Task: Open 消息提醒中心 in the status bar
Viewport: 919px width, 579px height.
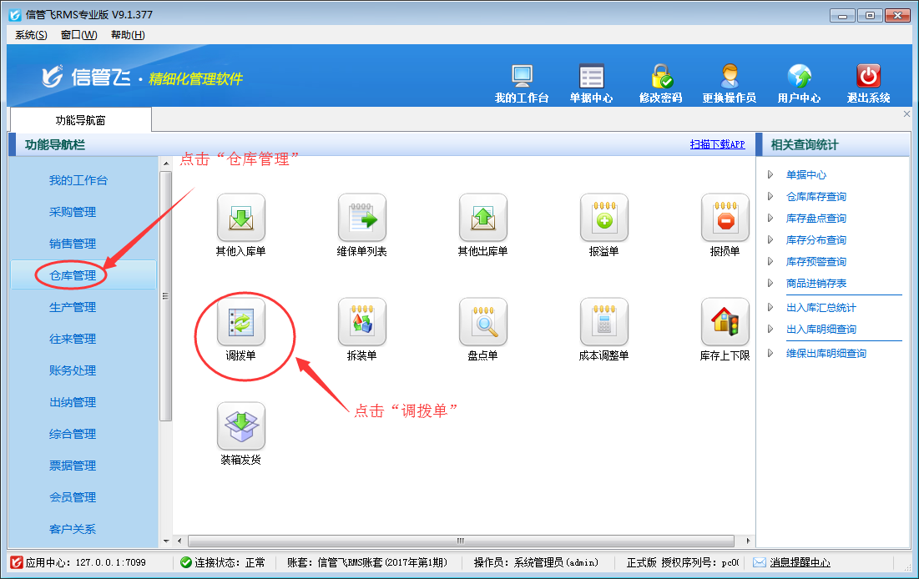Action: click(x=799, y=562)
